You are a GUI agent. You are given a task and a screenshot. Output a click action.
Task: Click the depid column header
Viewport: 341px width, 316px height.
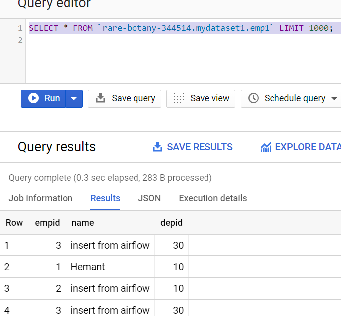171,223
